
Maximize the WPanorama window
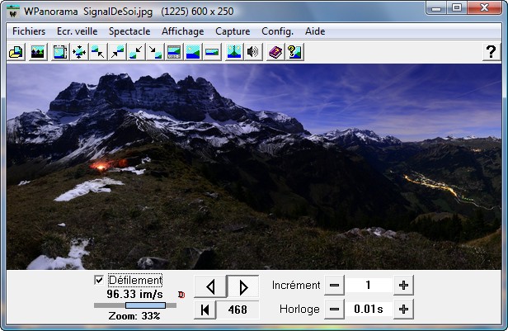tap(457, 7)
